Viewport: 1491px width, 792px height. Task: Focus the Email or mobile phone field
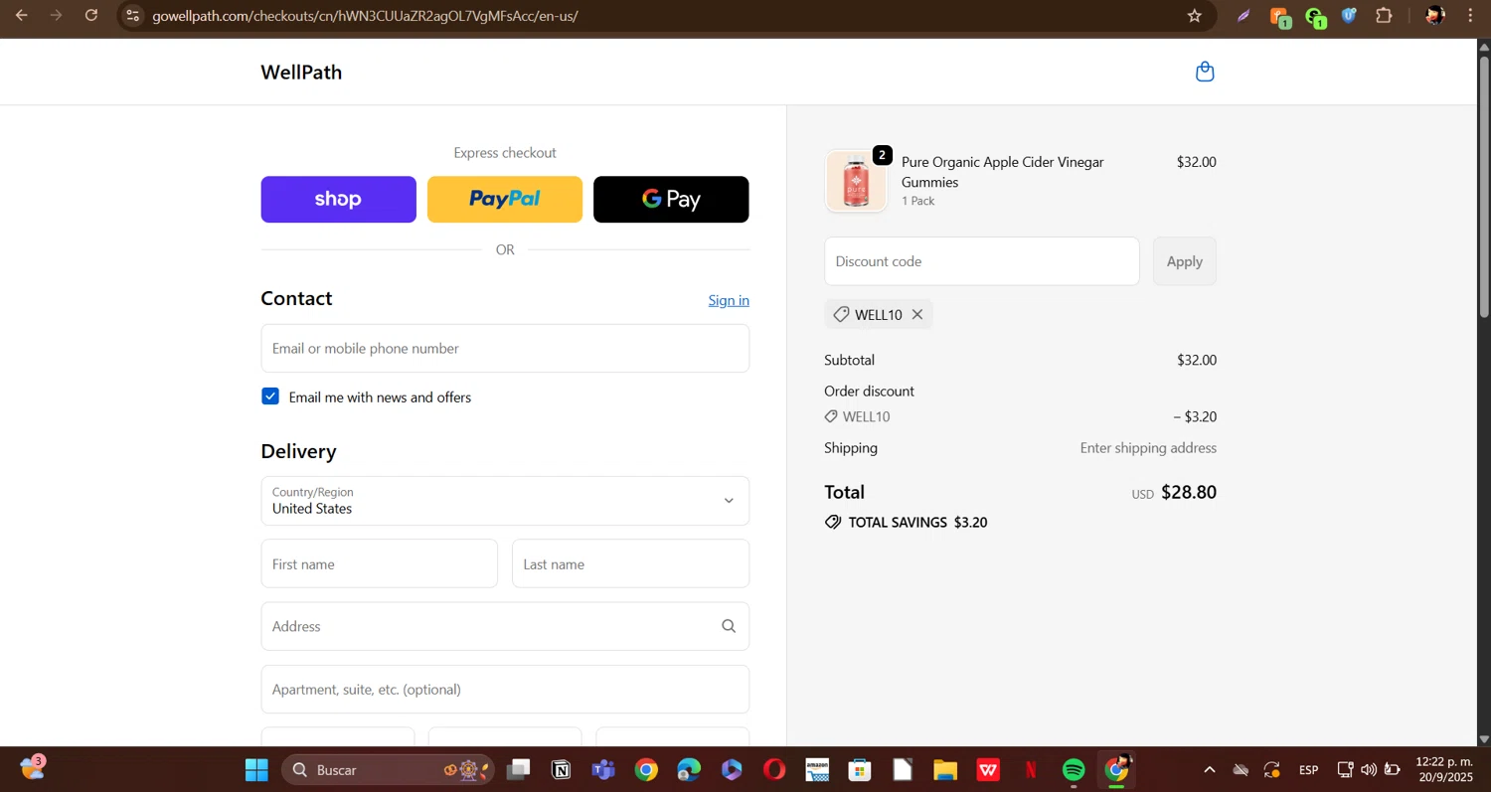pos(505,349)
